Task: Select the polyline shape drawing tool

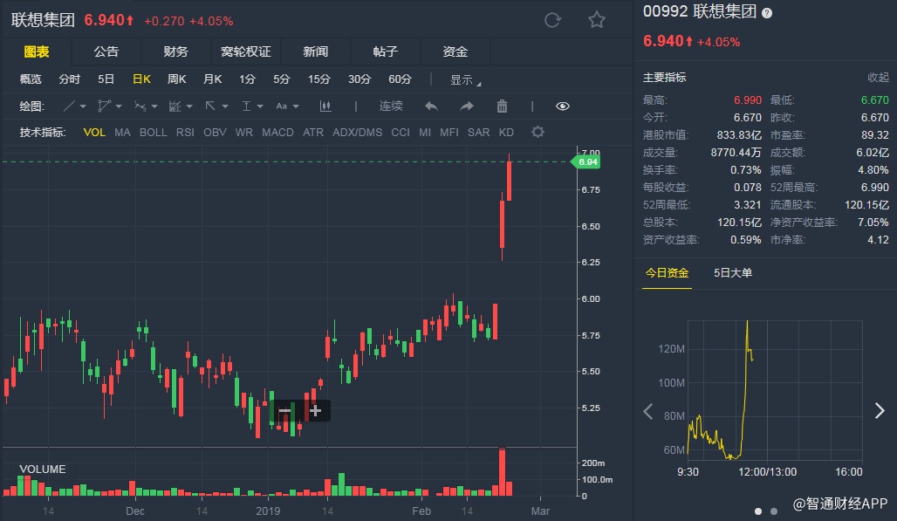Action: point(104,106)
